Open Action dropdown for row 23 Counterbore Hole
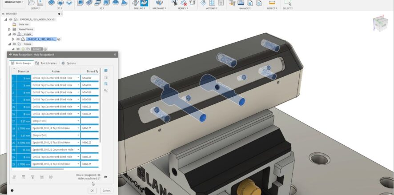Viewport: 394px width, 195px height. tap(78, 150)
